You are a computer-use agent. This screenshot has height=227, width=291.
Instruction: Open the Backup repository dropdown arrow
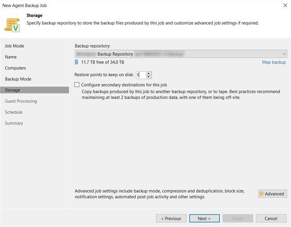coord(284,54)
